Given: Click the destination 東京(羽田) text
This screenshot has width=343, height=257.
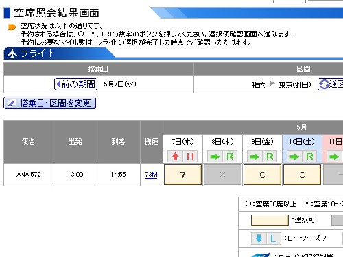Looking at the screenshot, I should [295, 85].
